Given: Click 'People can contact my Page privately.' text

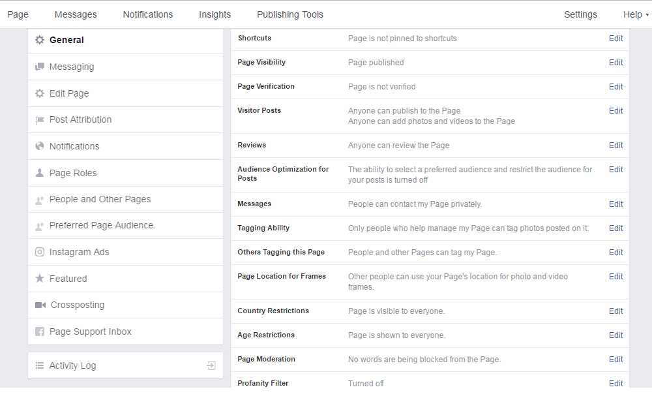Looking at the screenshot, I should pos(415,204).
